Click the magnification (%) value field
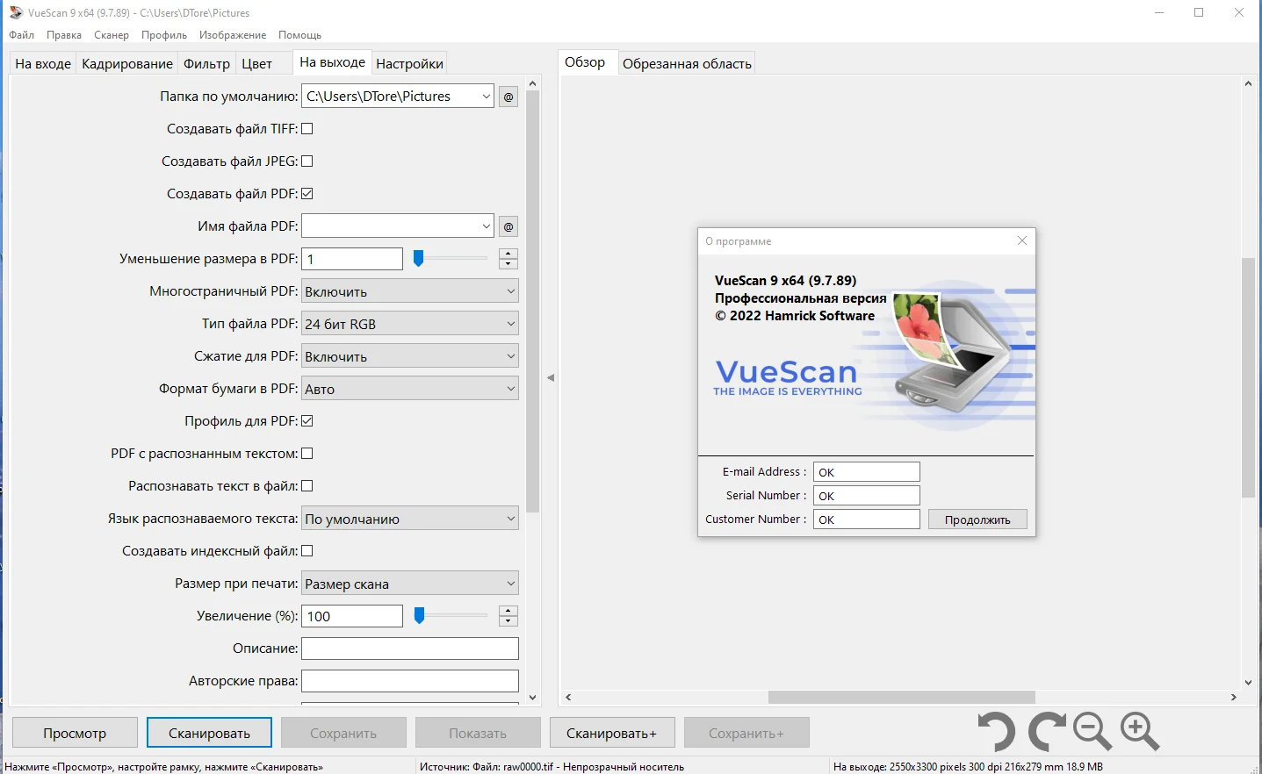 pyautogui.click(x=352, y=616)
